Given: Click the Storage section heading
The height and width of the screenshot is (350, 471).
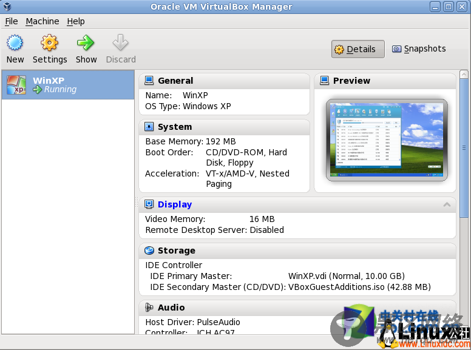Looking at the screenshot, I should tap(177, 251).
